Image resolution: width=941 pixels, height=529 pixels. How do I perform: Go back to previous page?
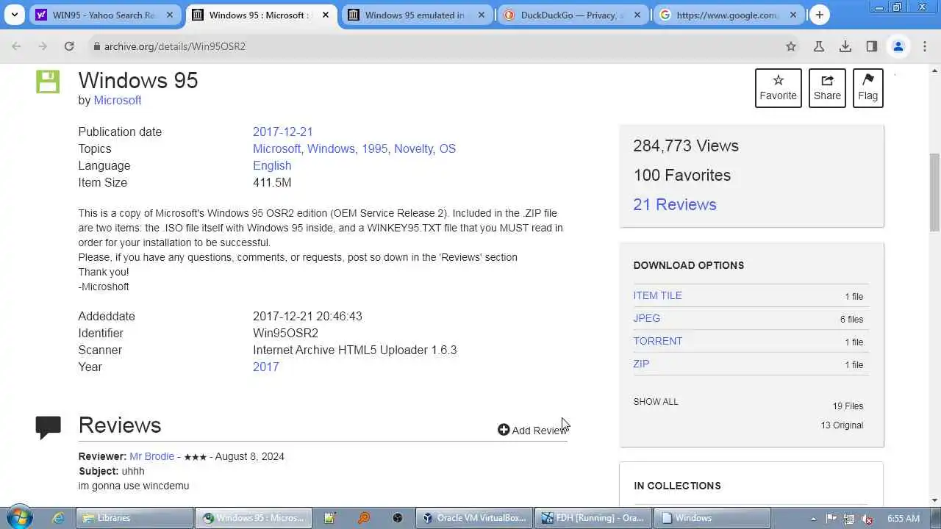[x=16, y=46]
